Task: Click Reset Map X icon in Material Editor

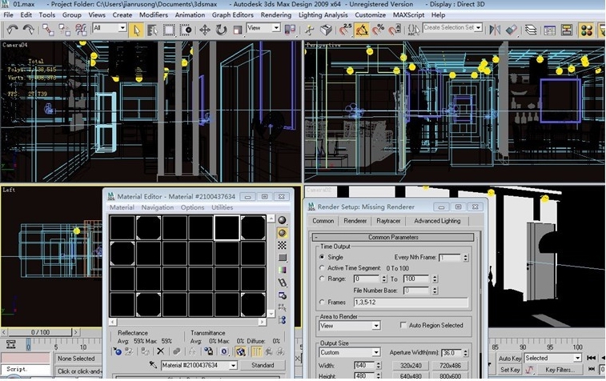Action: click(160, 351)
